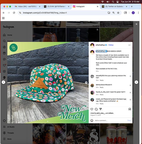Open pint_size__ profile from likes

click(101, 113)
